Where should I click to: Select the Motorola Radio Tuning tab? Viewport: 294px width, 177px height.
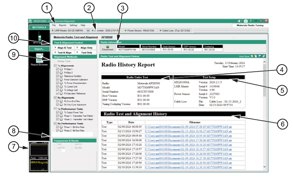[x=250, y=25]
